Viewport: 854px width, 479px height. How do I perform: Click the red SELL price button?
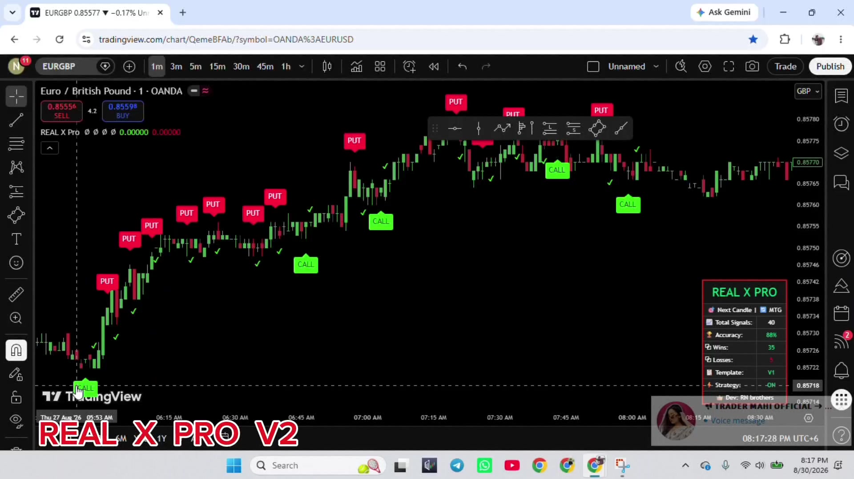coord(62,111)
